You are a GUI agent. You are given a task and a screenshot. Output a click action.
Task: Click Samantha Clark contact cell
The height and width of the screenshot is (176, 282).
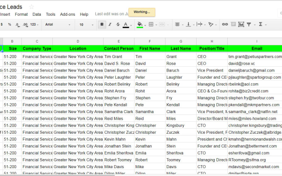tap(119, 112)
